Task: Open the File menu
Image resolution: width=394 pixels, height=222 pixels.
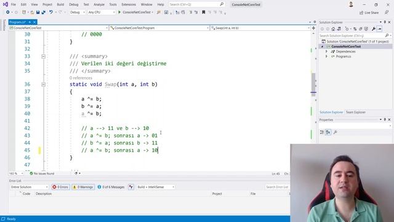Action: coord(14,4)
